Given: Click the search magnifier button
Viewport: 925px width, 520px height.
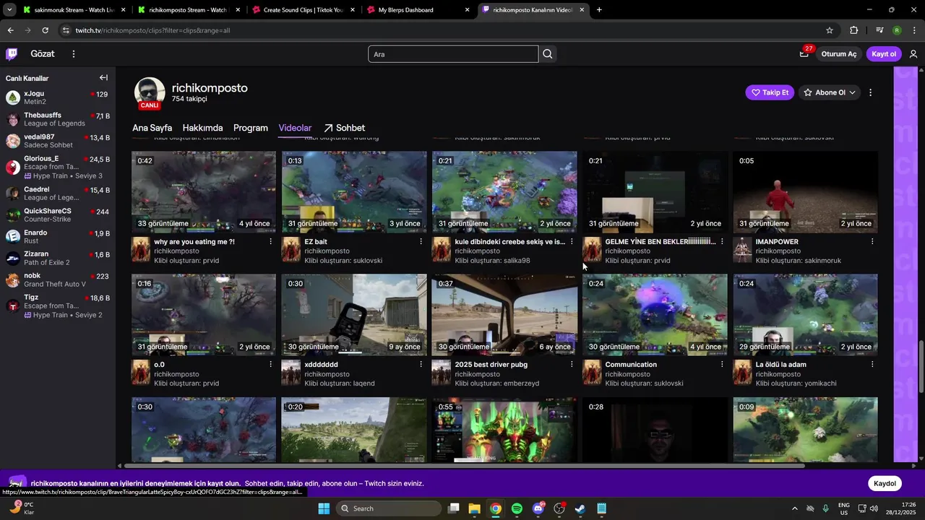Looking at the screenshot, I should click(548, 54).
